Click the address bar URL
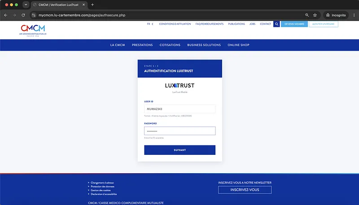The image size is (359, 205). (x=82, y=15)
